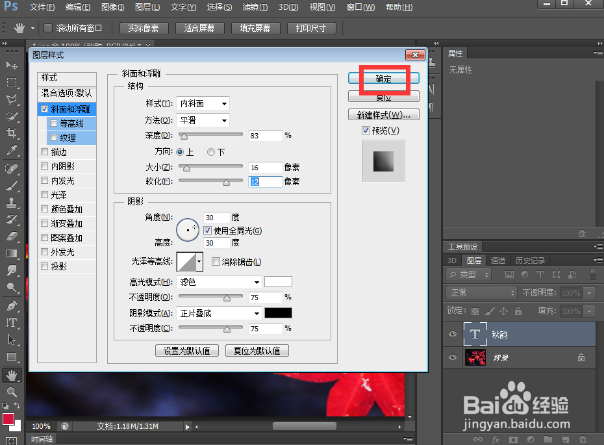
Task: Enable the 纹理 texture option
Action: (x=53, y=138)
